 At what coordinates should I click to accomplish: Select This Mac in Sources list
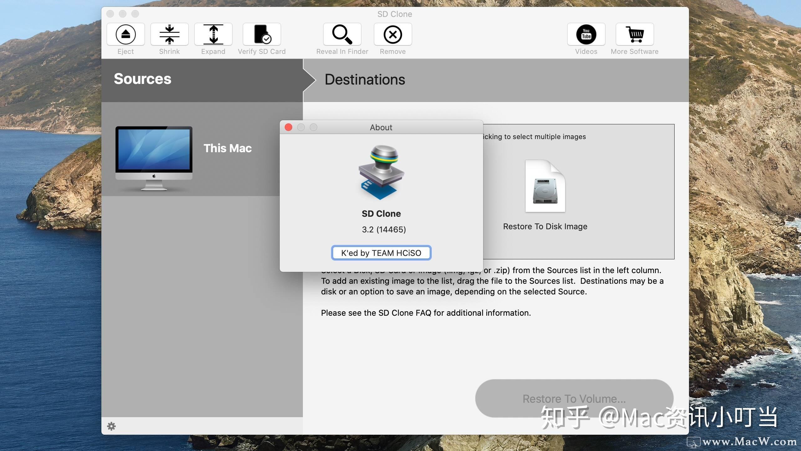(227, 148)
